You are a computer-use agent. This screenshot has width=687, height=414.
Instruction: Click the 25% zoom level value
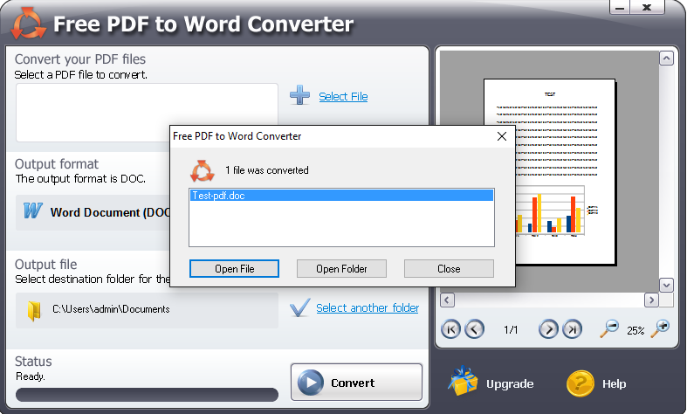635,331
